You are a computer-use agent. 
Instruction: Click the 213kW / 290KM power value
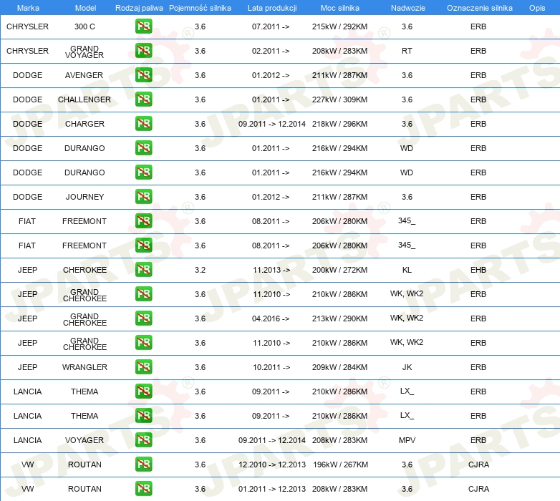coord(339,318)
